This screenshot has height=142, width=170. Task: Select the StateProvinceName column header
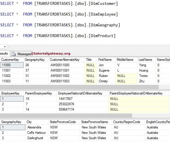click(96, 122)
